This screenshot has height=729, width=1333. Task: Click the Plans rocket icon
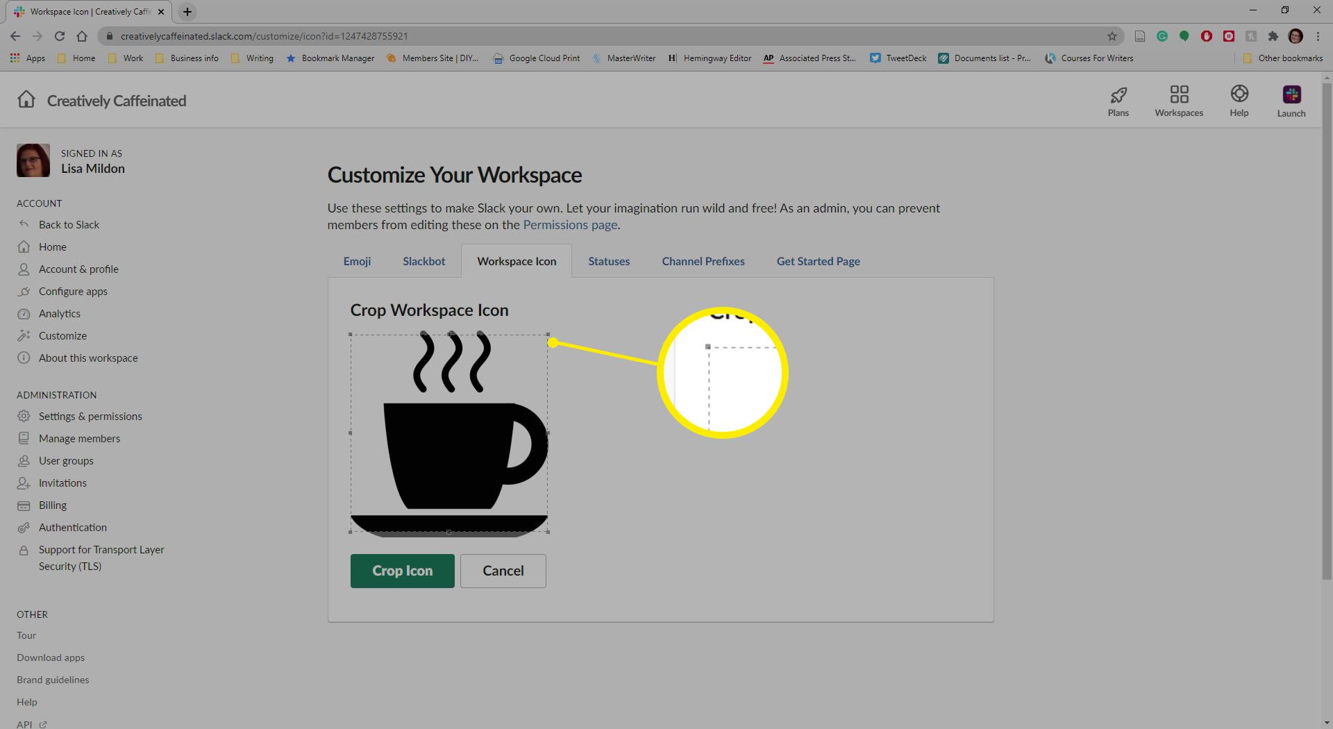click(1118, 95)
